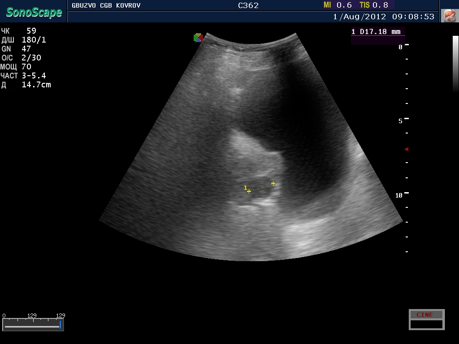Select the ЧАСТ 3-5.4 frequency parameter
Image resolution: width=459 pixels, height=344 pixels.
(x=23, y=76)
